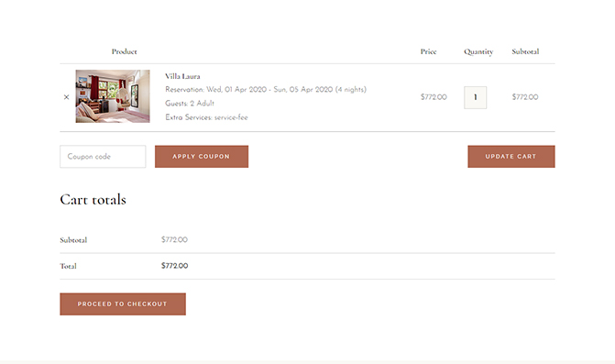Select the Quantity column header
Viewport: 615px width, 364px height.
point(478,51)
